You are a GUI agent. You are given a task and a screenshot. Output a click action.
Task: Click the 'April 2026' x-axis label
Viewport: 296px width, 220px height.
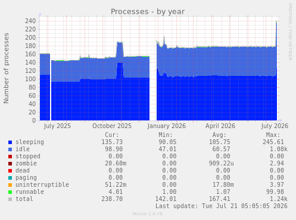point(220,126)
